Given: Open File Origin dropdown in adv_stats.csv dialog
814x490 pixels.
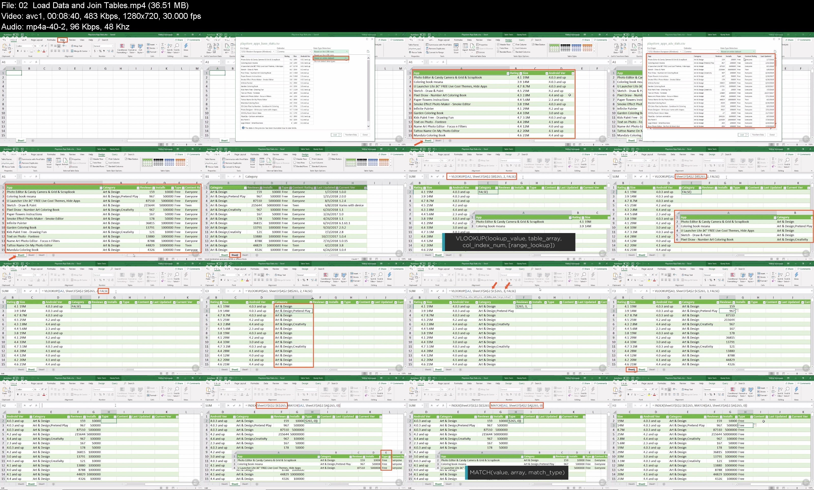Looking at the screenshot, I should [x=665, y=51].
